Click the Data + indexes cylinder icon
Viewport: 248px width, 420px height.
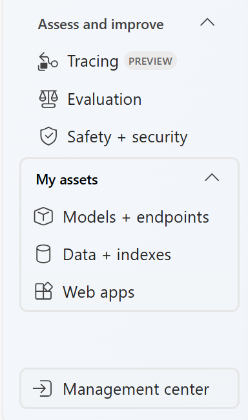click(x=43, y=254)
